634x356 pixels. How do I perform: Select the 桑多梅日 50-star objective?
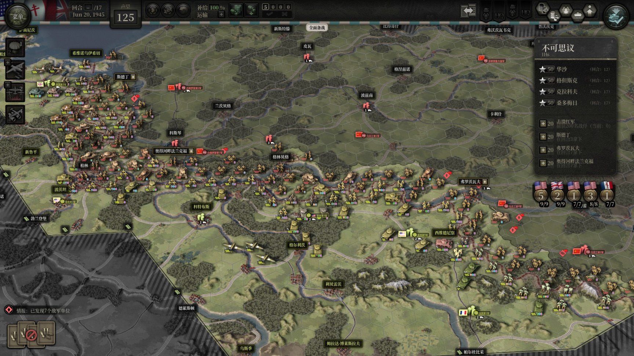575,103
